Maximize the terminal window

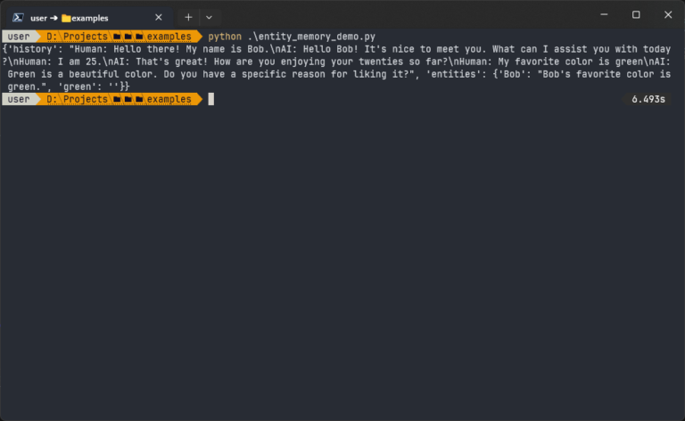tap(636, 15)
